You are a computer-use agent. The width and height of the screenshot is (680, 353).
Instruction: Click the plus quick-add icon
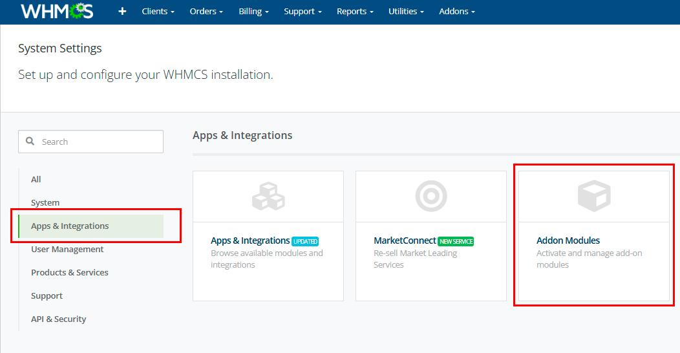pyautogui.click(x=122, y=12)
